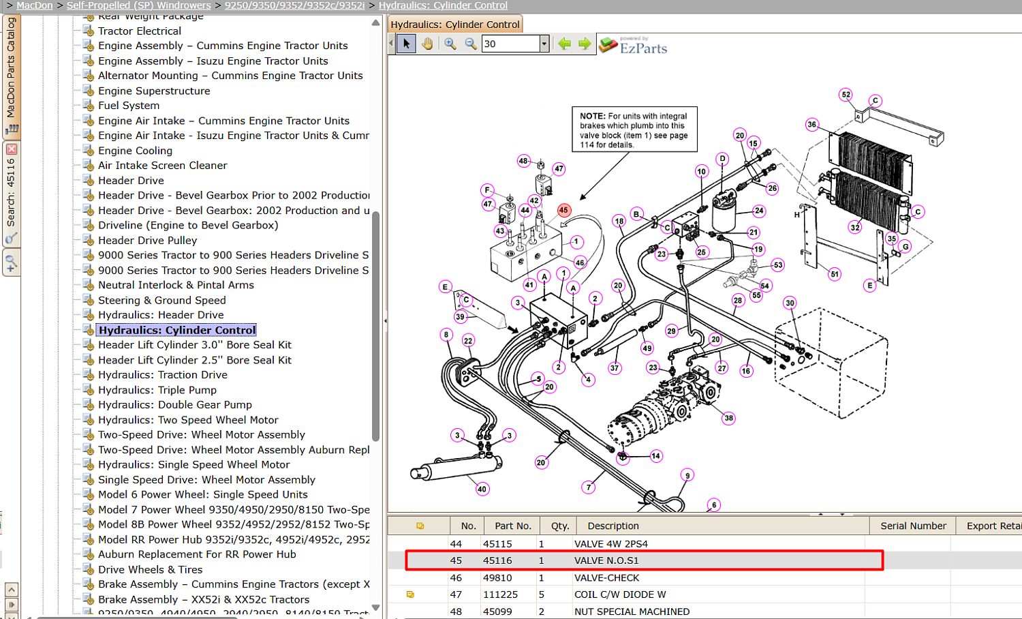This screenshot has width=1022, height=619.
Task: Click the tree scroll down arrow
Action: (375, 607)
